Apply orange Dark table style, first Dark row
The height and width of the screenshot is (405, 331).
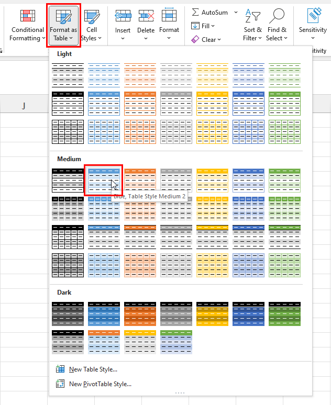click(140, 314)
